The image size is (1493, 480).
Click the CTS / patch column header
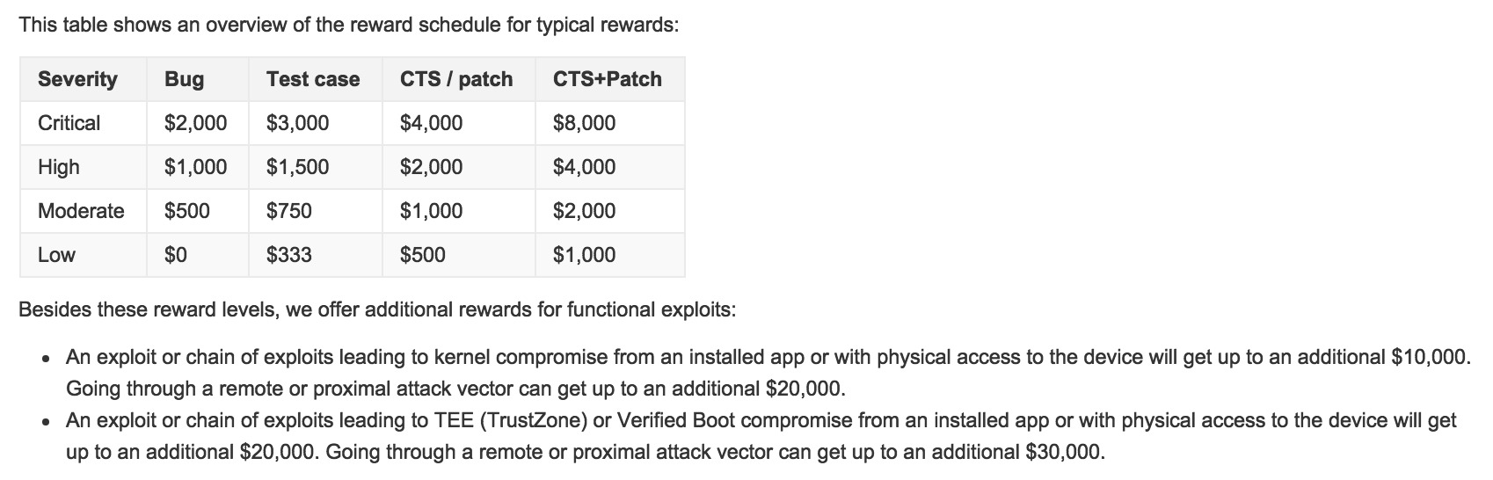click(455, 79)
